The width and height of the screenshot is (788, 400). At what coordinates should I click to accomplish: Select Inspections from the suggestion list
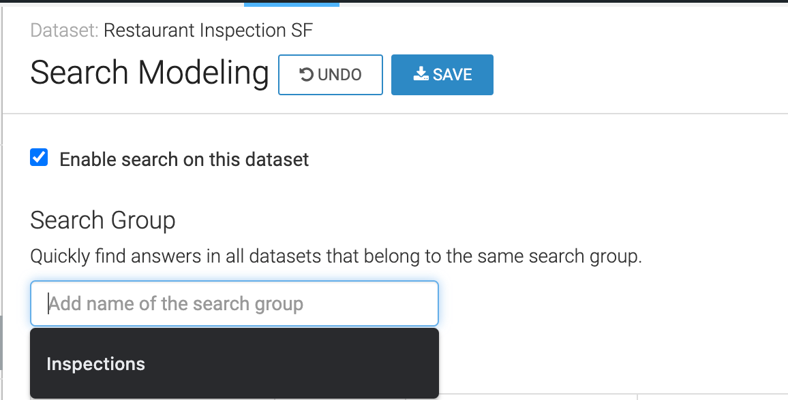[96, 364]
